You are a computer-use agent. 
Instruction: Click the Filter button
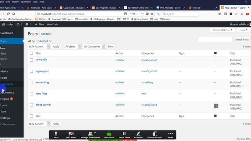click(111, 47)
